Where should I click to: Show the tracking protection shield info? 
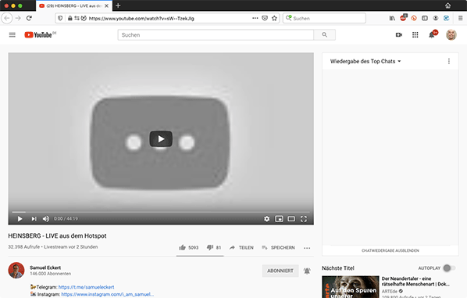[x=60, y=18]
